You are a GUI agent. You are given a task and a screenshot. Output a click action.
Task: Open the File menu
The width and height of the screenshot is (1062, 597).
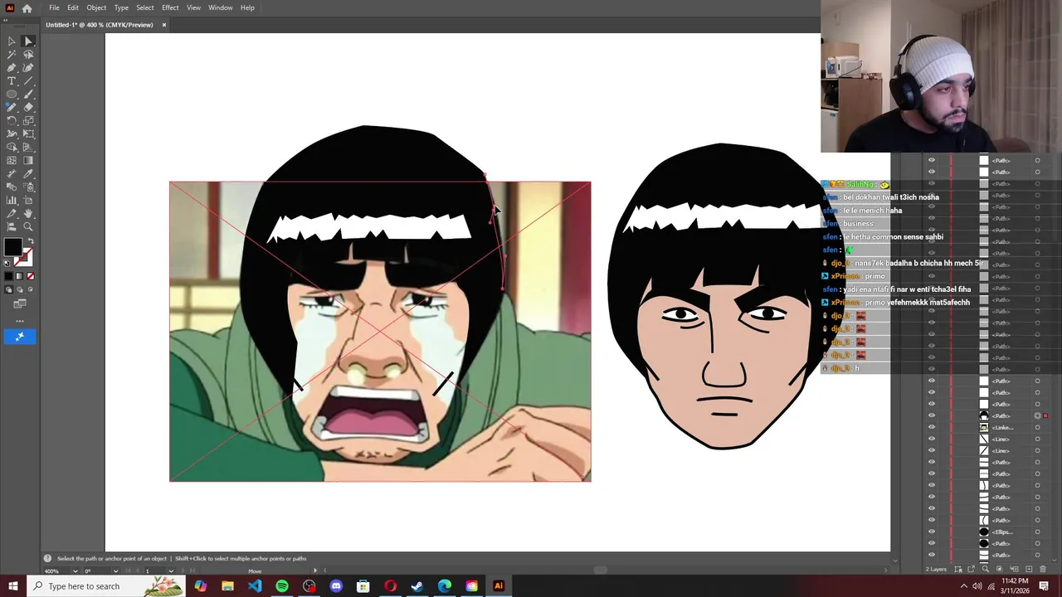pyautogui.click(x=54, y=7)
